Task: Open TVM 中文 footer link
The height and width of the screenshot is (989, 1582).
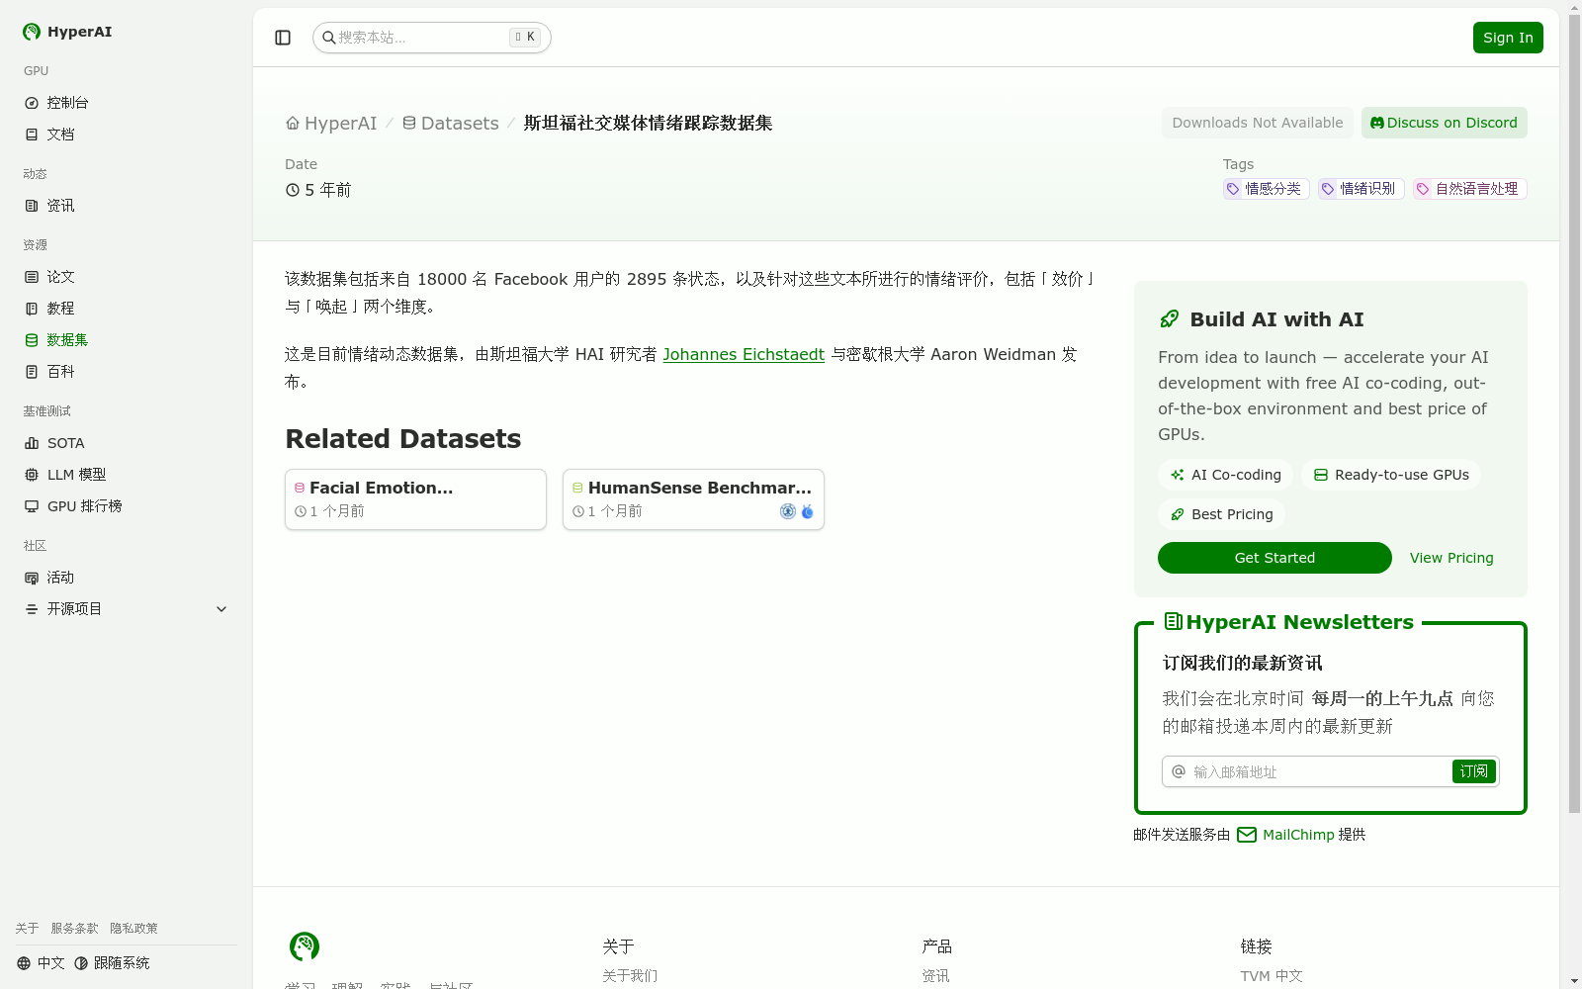Action: 1272,976
